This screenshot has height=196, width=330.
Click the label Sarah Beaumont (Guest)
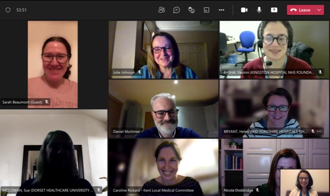point(22,102)
